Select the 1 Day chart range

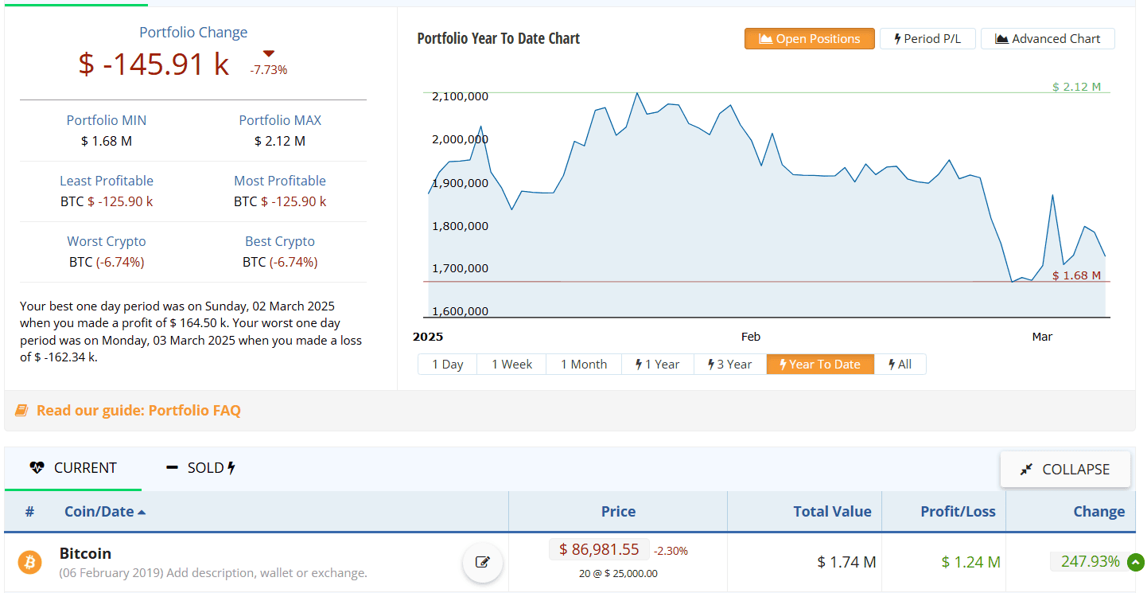coord(447,365)
